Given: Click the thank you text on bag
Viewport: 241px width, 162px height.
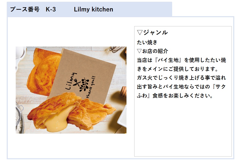Looking at the screenshot, I should point(91,87).
